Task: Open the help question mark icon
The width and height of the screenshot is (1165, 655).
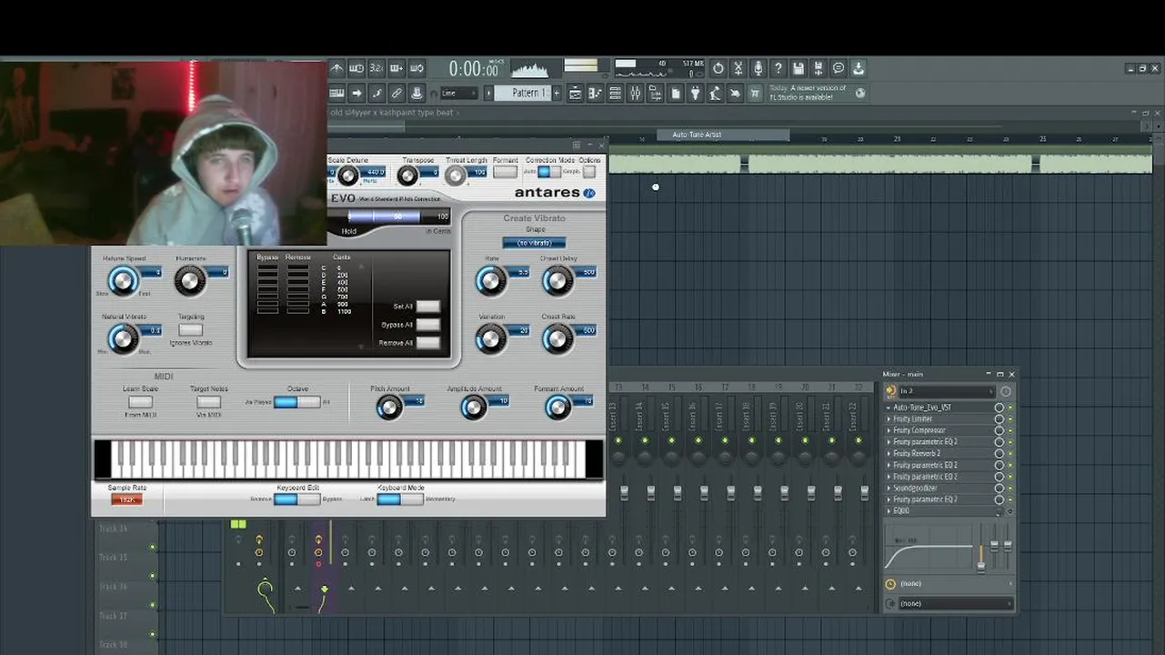Action: [x=778, y=68]
